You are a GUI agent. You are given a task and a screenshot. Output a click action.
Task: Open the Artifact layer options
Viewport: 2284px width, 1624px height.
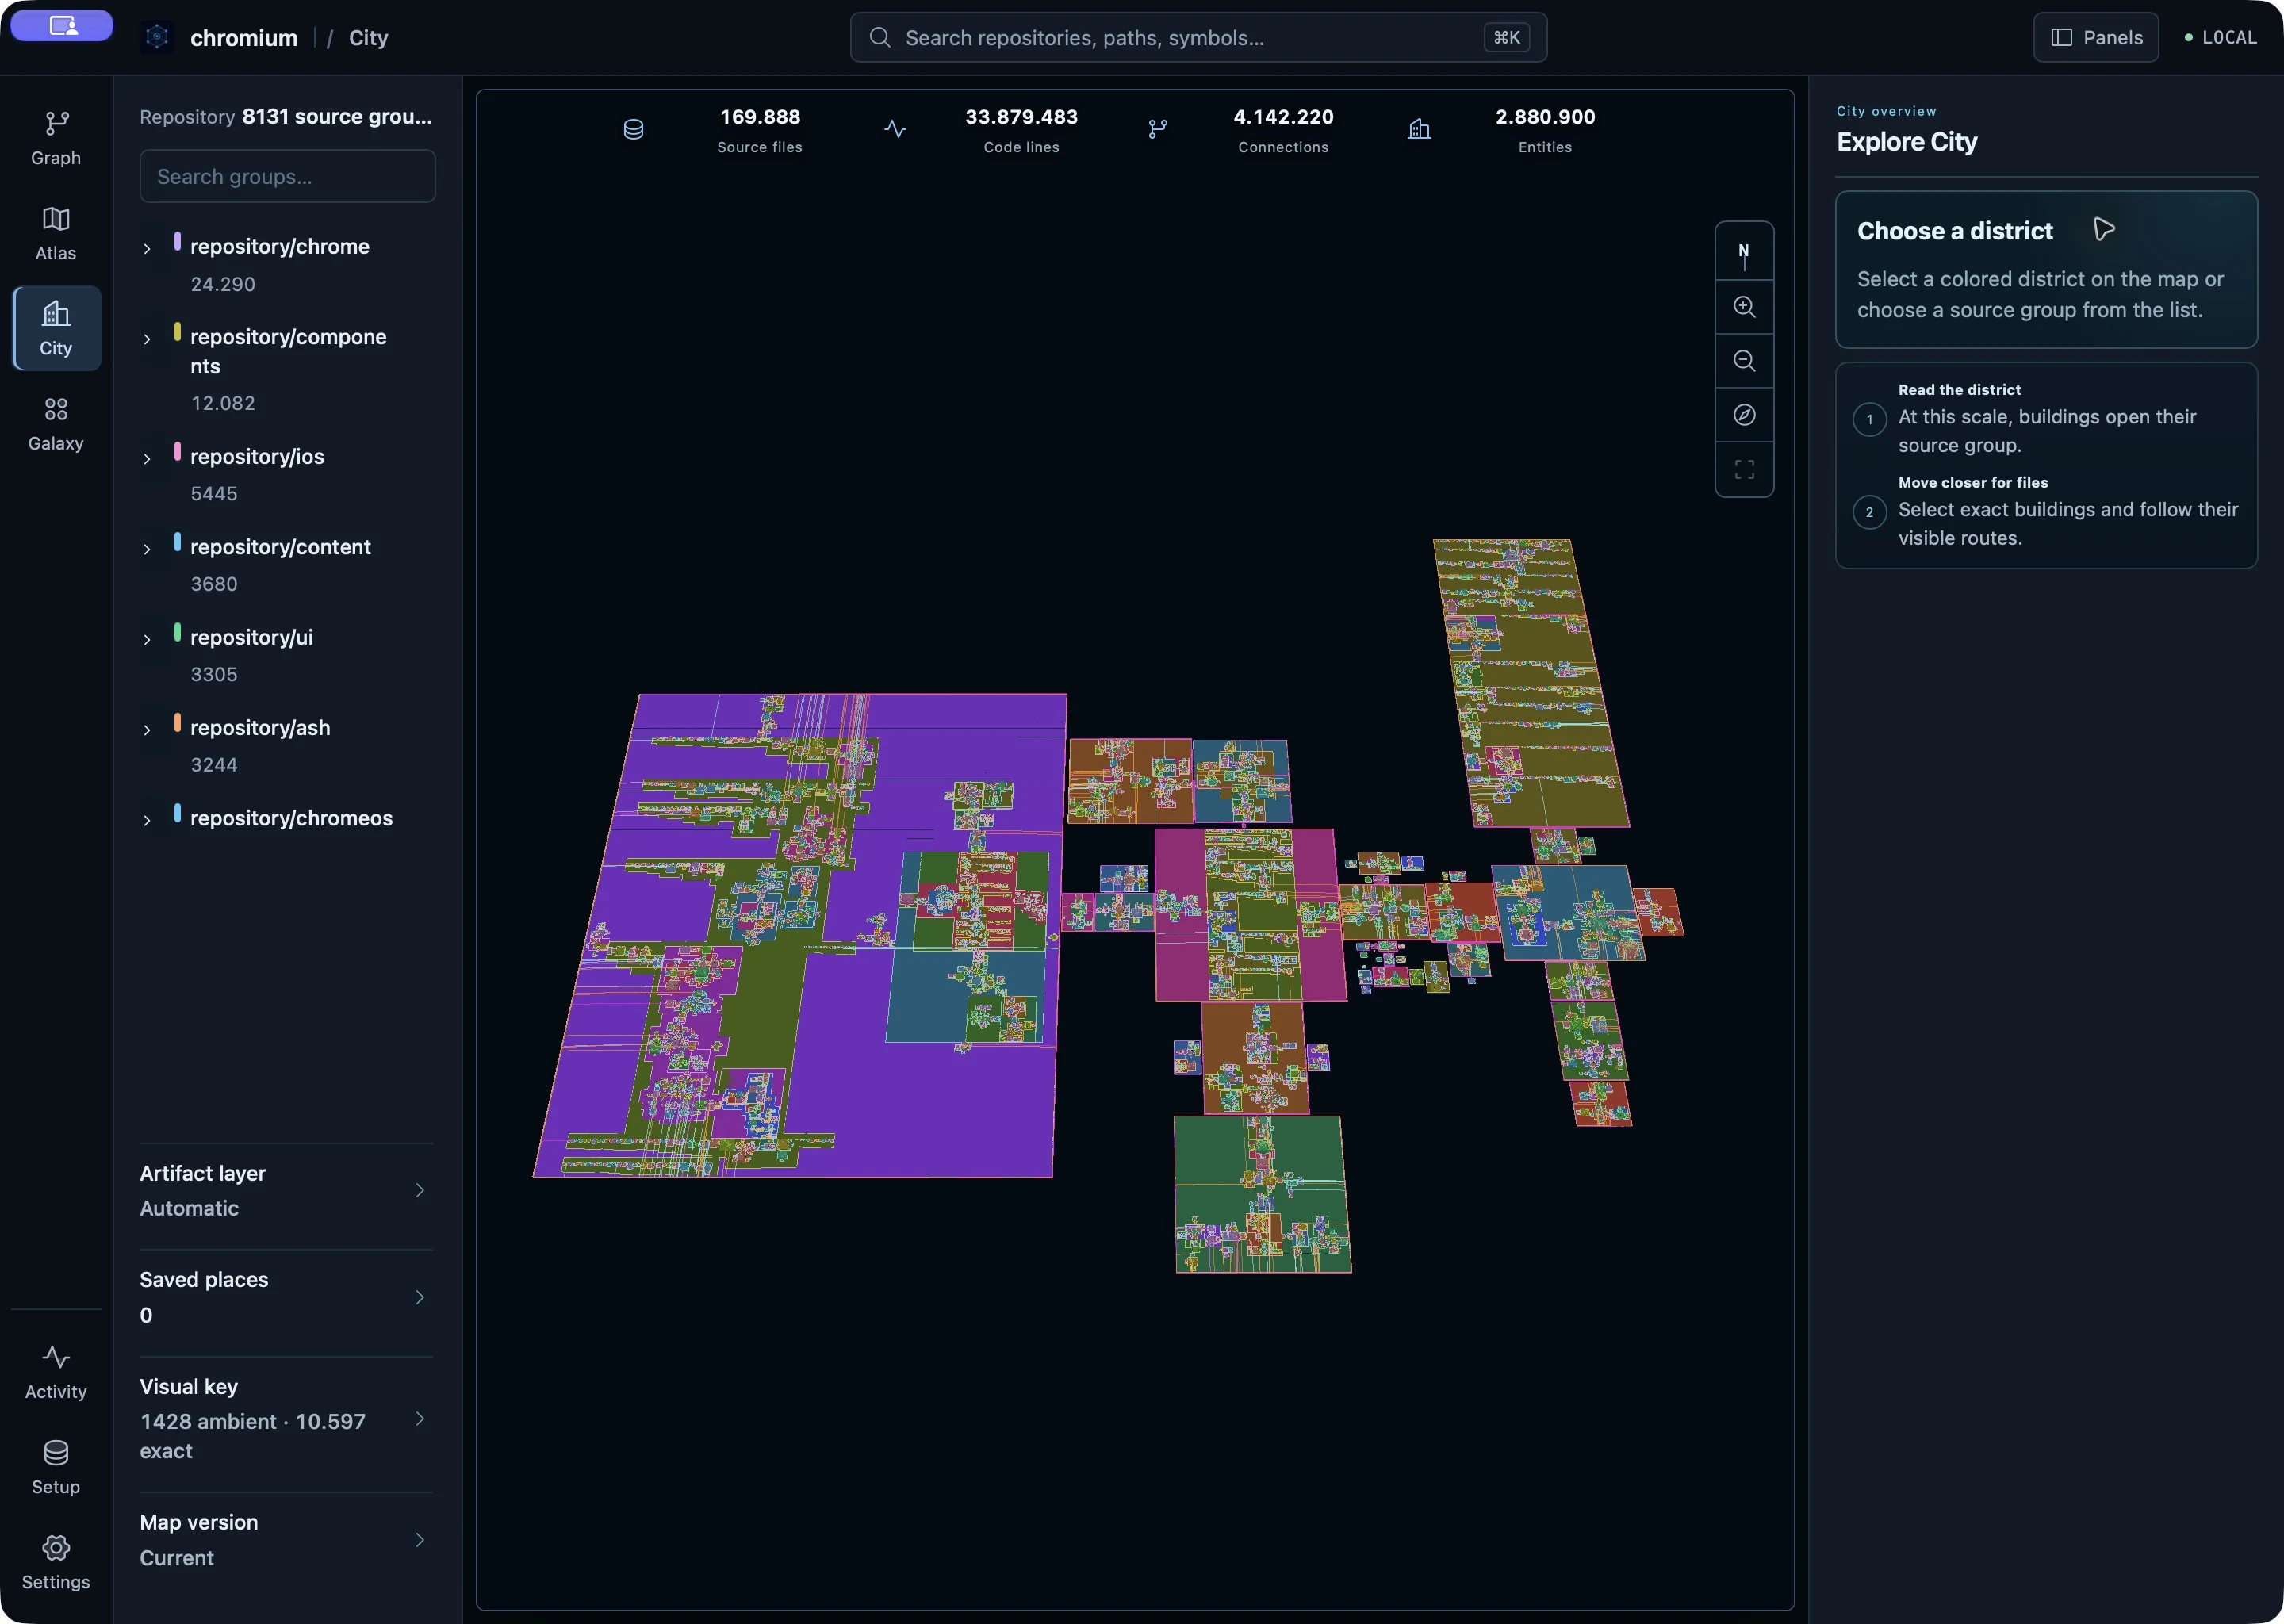point(286,1190)
